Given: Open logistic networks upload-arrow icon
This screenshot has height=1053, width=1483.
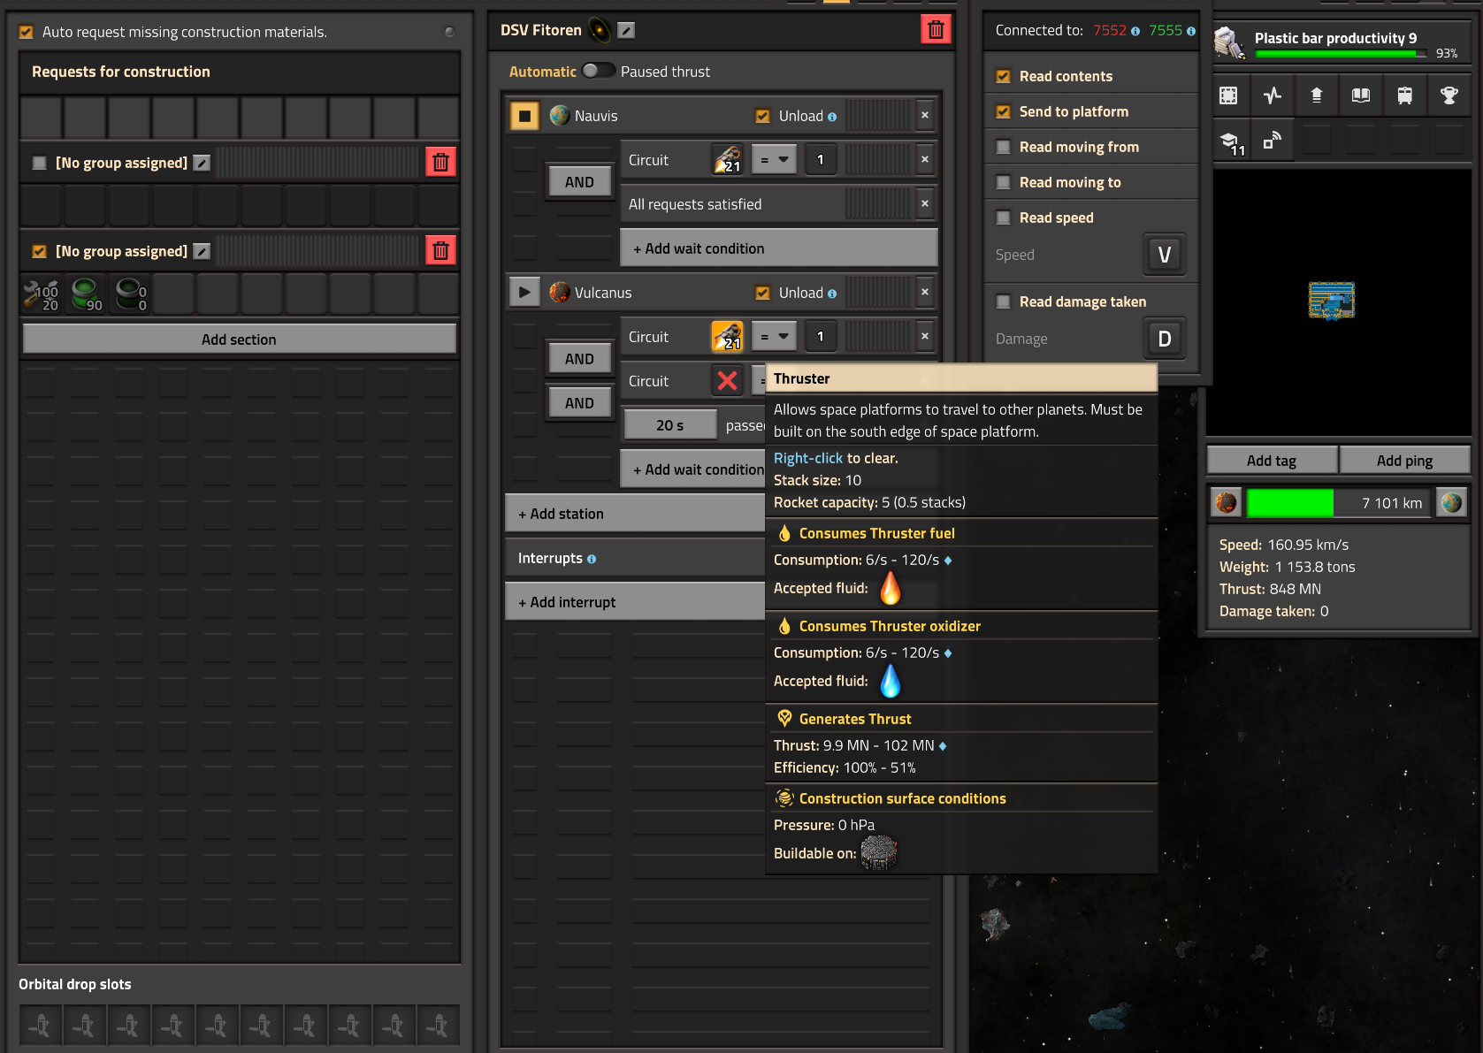Looking at the screenshot, I should click(x=1317, y=95).
